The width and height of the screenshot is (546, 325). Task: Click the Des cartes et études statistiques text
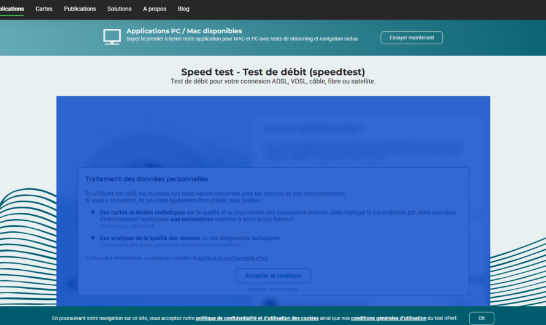pos(142,212)
